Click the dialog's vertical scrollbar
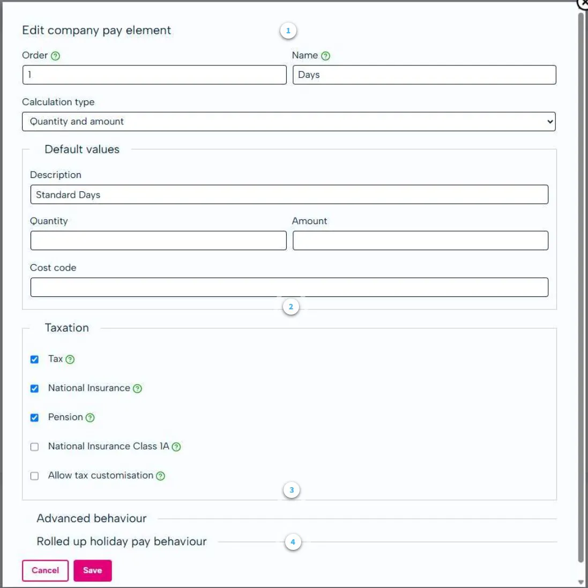This screenshot has height=588, width=588. 581,289
